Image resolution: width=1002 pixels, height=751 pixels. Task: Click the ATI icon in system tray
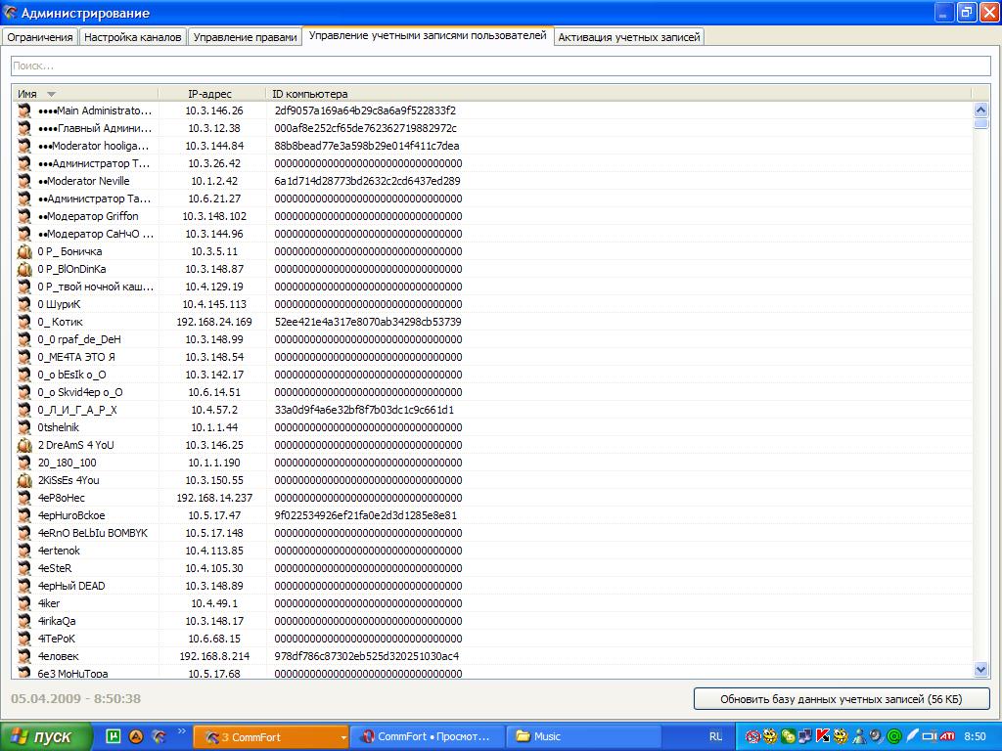(945, 736)
